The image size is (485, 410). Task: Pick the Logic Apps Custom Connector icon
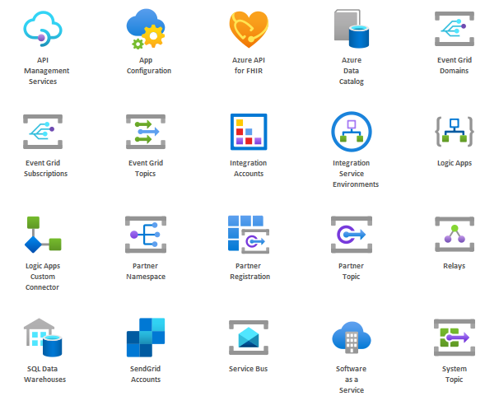point(43,235)
